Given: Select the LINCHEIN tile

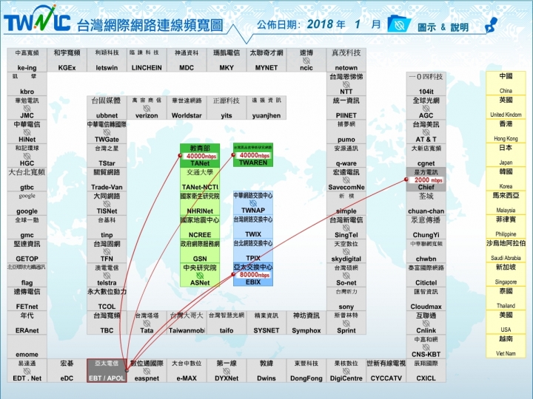Looking at the screenshot, I should (x=147, y=60).
